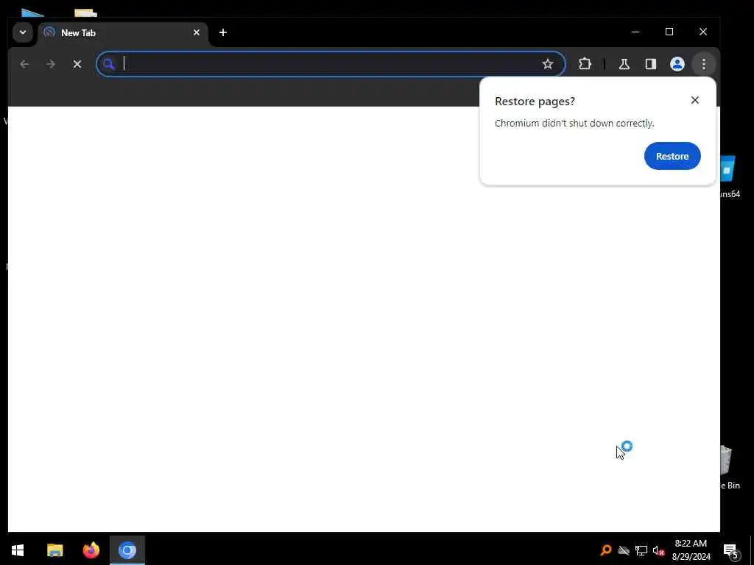Click the forward navigation arrow
The width and height of the screenshot is (754, 565).
point(51,64)
